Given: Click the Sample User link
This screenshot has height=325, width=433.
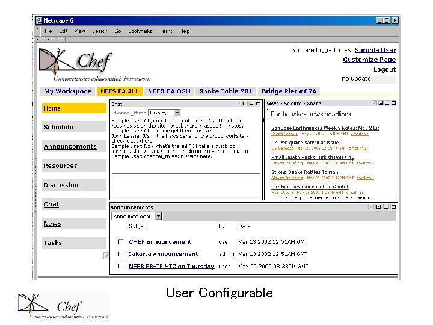Looking at the screenshot, I should pos(375,50).
